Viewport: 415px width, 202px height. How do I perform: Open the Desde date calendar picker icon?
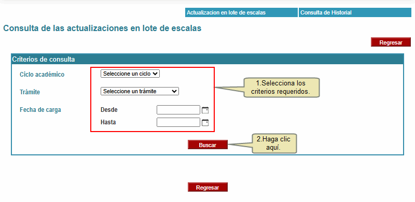pyautogui.click(x=205, y=110)
